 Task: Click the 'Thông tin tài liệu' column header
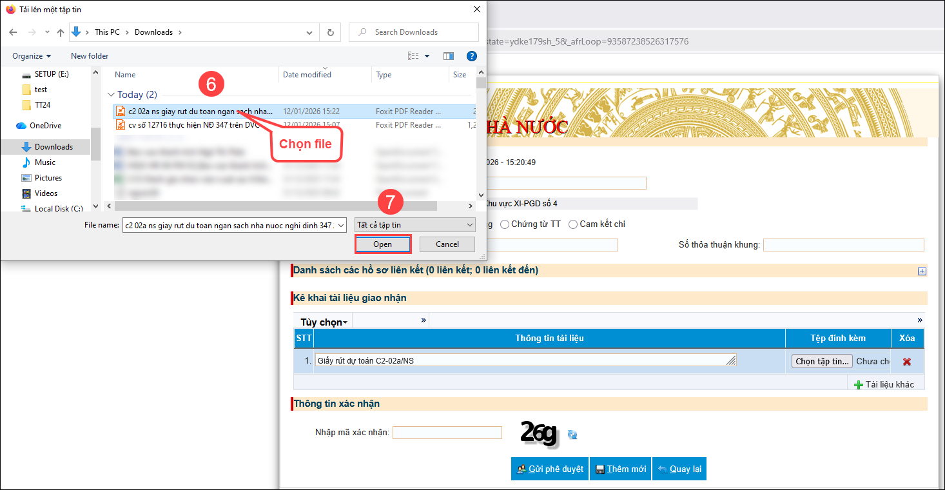point(549,338)
